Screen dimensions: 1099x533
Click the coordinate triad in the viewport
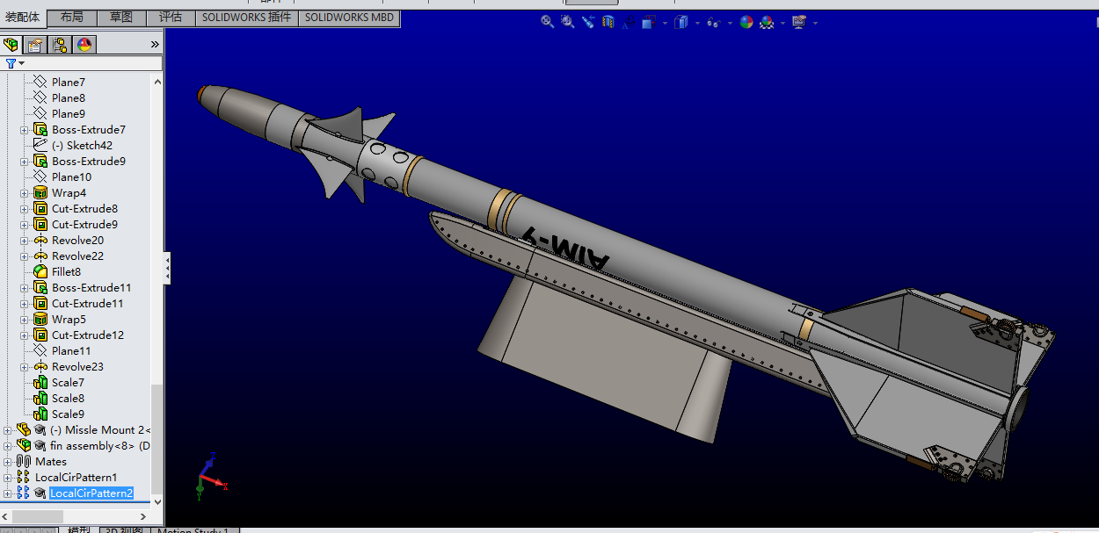209,476
